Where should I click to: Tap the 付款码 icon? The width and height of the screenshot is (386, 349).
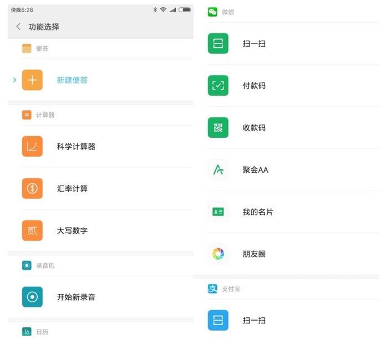click(x=218, y=86)
